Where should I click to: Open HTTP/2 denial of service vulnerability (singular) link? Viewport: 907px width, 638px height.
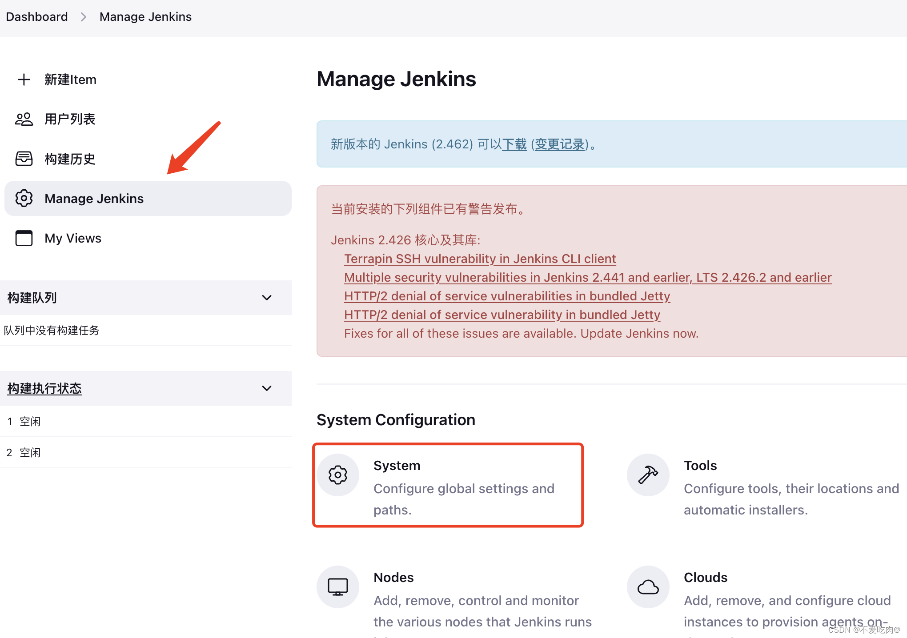[502, 315]
